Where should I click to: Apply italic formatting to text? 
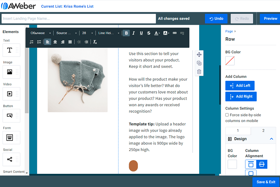(134, 33)
